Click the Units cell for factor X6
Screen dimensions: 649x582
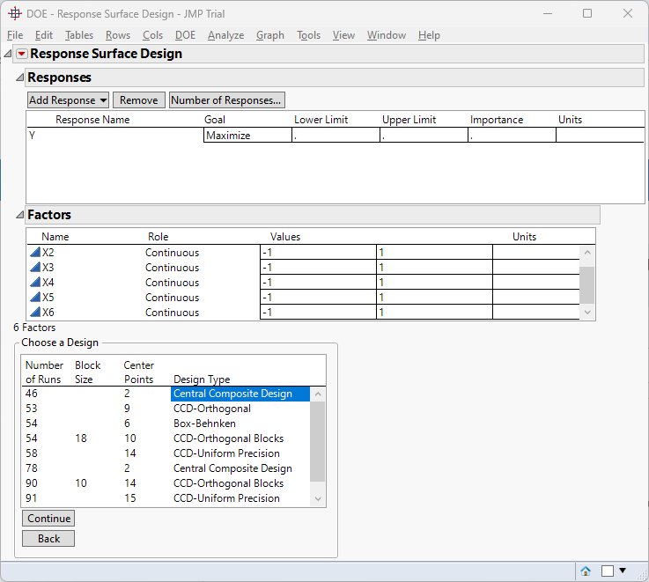click(536, 312)
